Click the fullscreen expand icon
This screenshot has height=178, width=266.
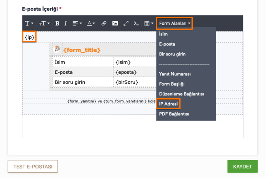(126, 23)
